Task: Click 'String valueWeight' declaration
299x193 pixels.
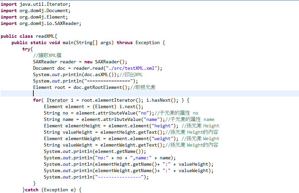Action: pos(68,145)
